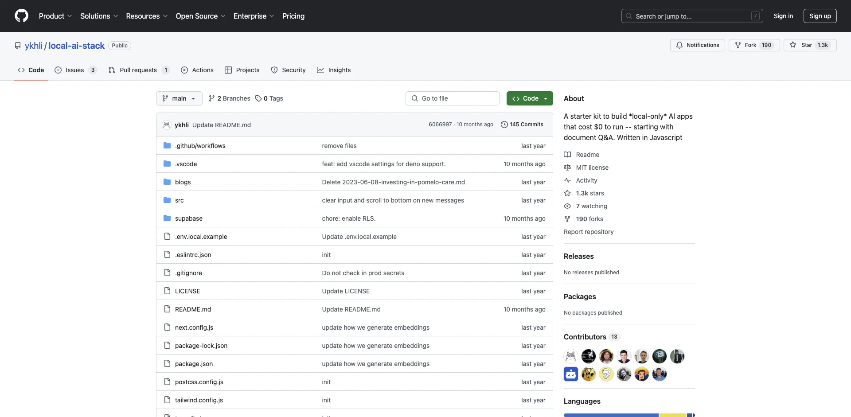Click the star icon in Star button
Image resolution: width=851 pixels, height=417 pixels.
click(x=793, y=45)
